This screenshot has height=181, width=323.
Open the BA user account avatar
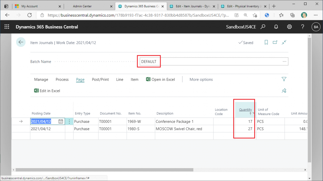[x=316, y=27]
